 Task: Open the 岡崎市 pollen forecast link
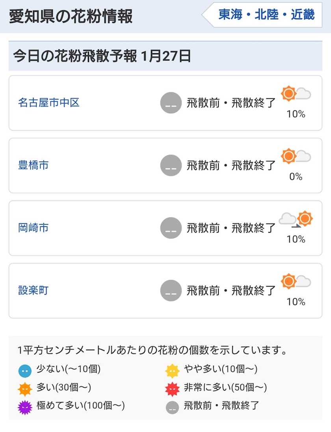tap(33, 228)
